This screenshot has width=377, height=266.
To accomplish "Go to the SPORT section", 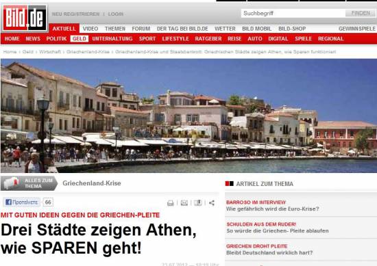I will pos(147,38).
